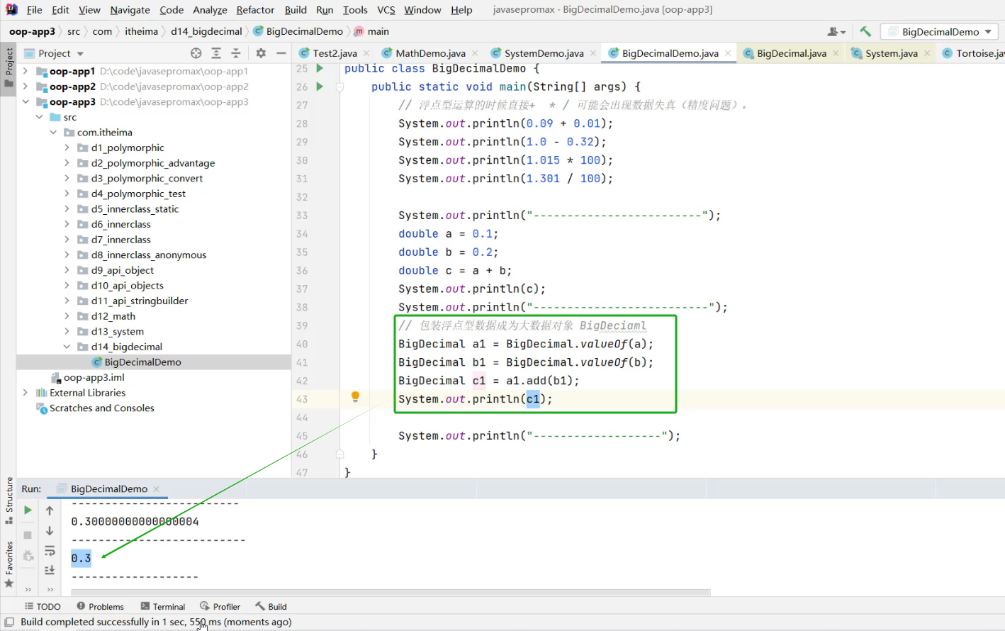The image size is (1005, 631).
Task: Open the Favorites tool window
Action: pos(9,564)
